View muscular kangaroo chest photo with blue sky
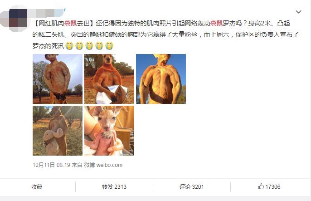This screenshot has width=311, height=201. point(161,79)
